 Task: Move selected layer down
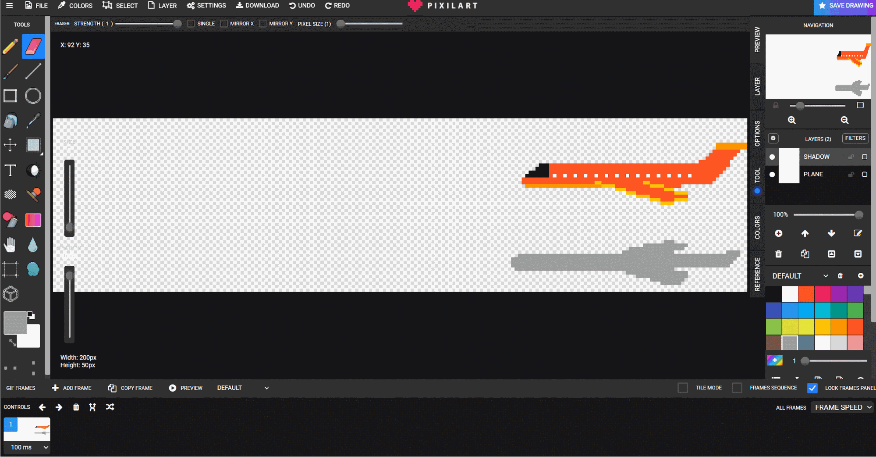[831, 233]
